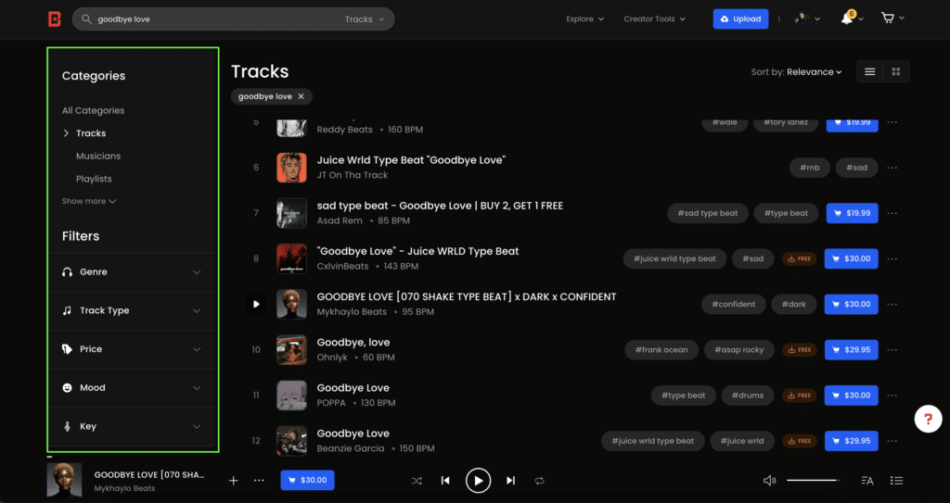Buy CxlvinBeats track for $30.00
Viewport: 950px width, 503px height.
point(852,258)
